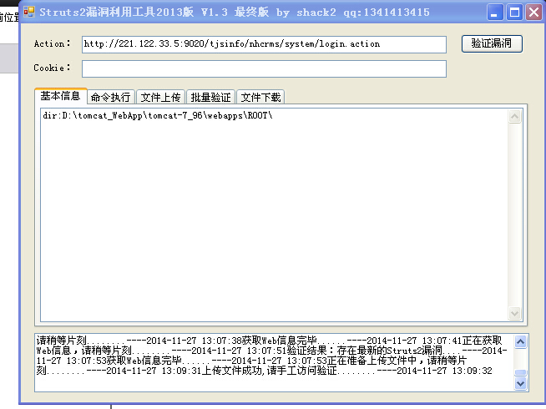Select the 批量验证 tab

[x=210, y=97]
